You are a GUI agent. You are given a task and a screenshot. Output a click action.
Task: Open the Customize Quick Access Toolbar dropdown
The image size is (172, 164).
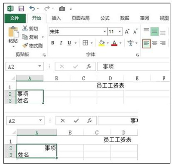71,9
